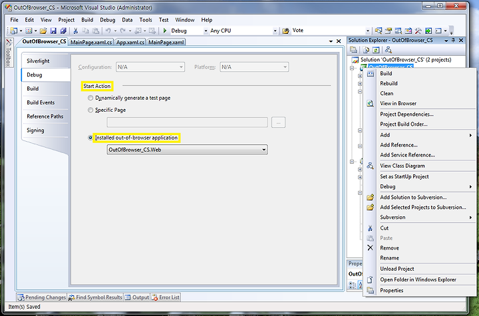This screenshot has width=479, height=316.
Task: Click the Redo arrow icon
Action: 123,31
